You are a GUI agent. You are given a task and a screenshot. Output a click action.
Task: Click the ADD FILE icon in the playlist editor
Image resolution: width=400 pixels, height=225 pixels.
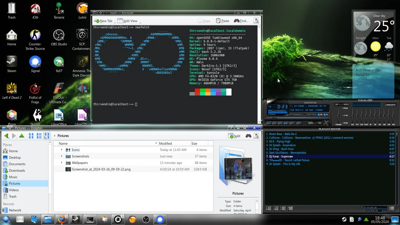269,208
